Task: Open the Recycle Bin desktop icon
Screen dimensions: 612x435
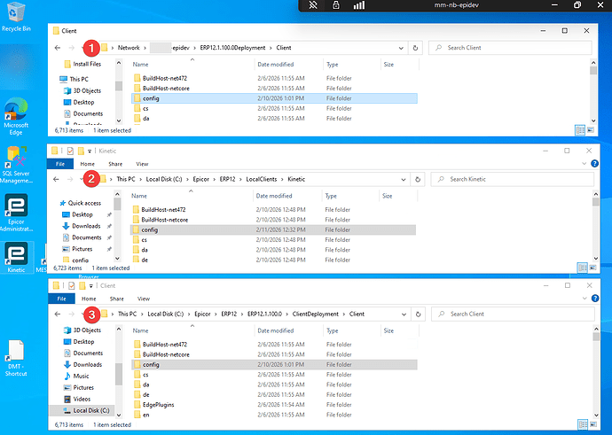Action: tap(16, 17)
